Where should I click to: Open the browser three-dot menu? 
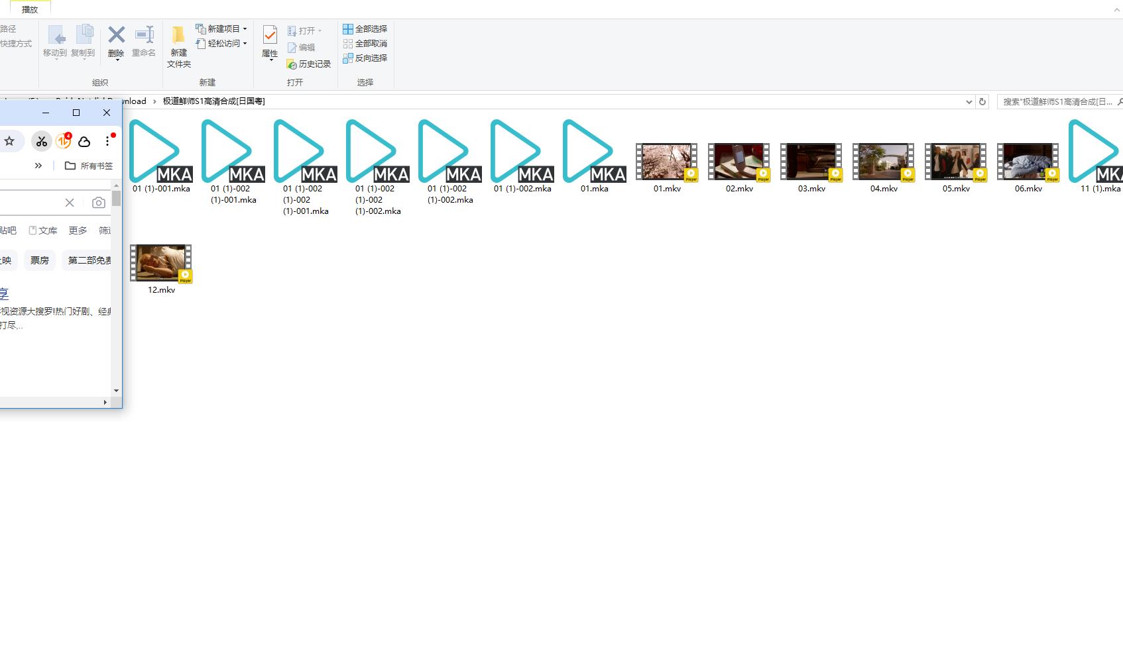(x=107, y=141)
